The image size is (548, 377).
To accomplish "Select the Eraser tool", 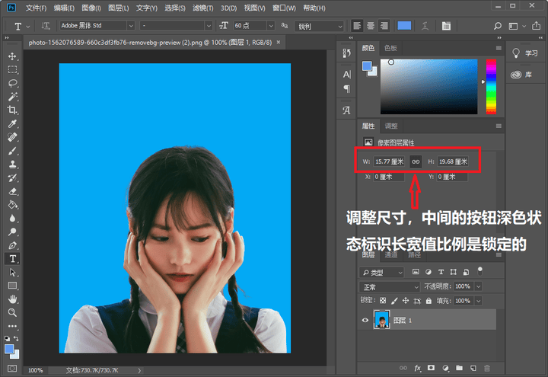I will (13, 191).
